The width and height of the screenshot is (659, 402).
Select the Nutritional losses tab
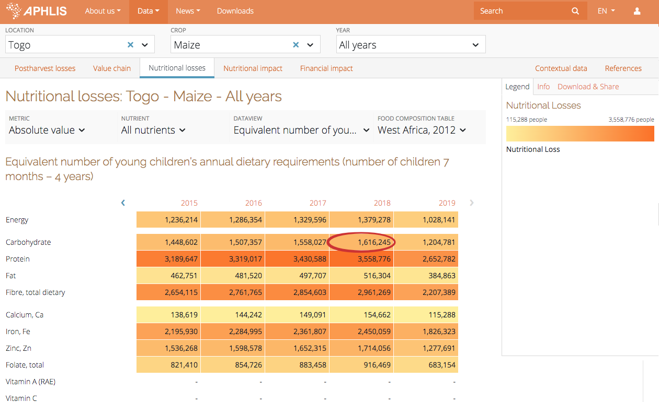177,68
